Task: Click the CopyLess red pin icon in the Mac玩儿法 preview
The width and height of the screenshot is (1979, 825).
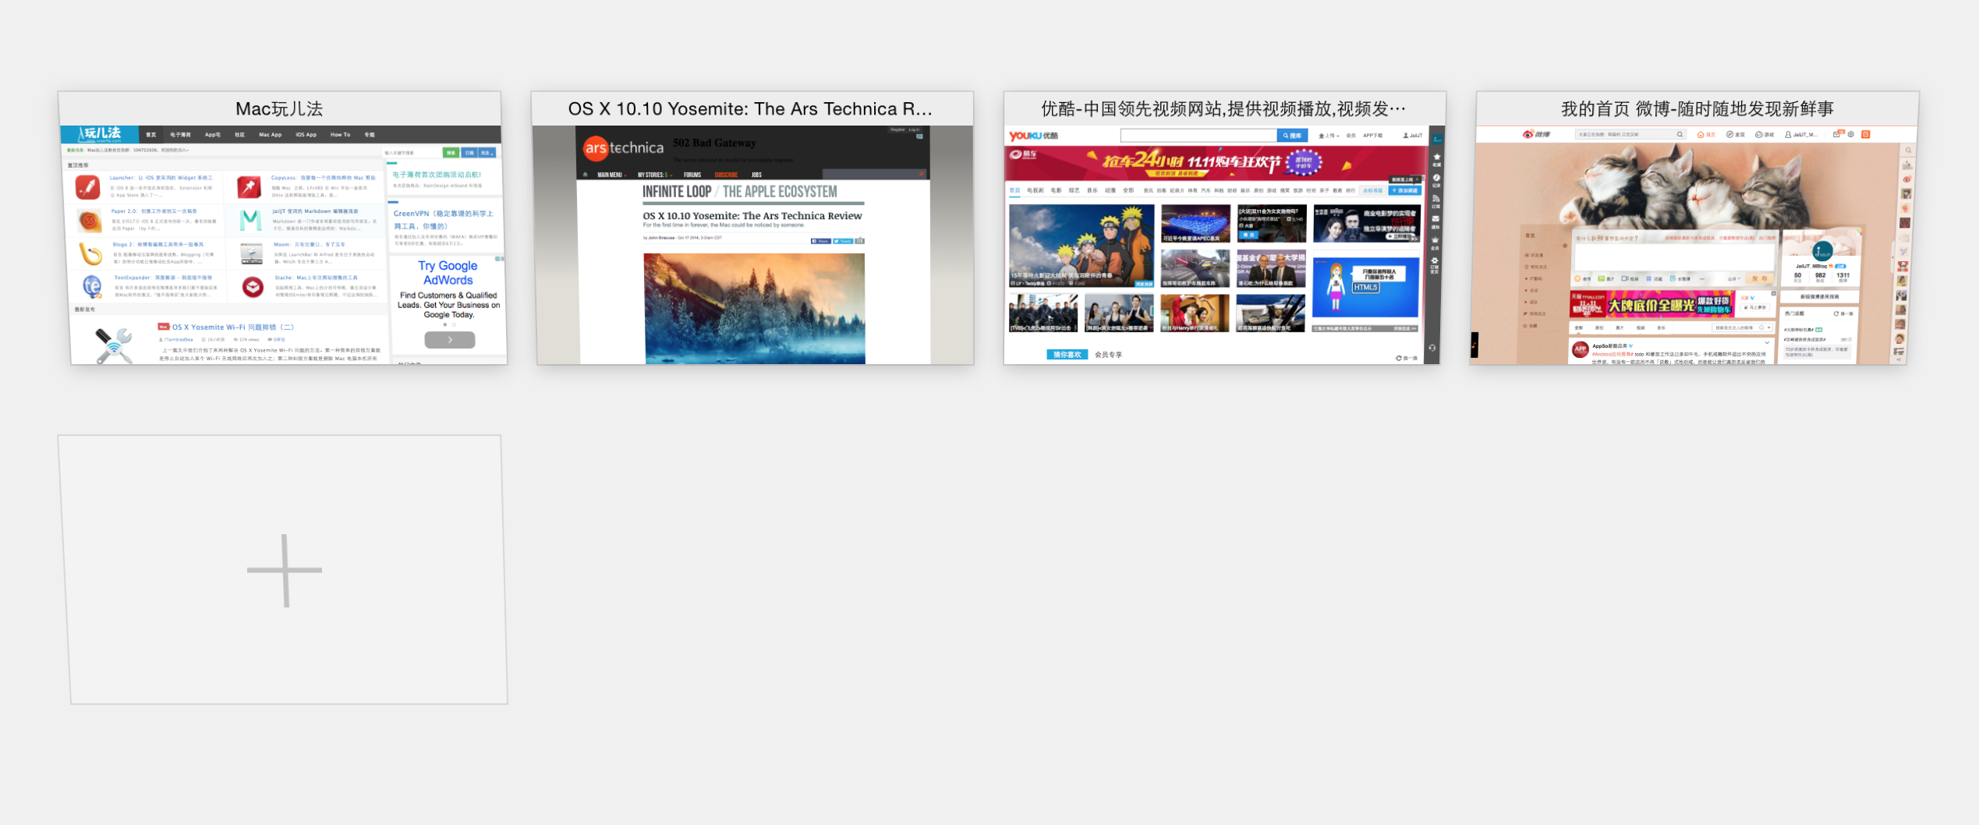Action: click(249, 187)
